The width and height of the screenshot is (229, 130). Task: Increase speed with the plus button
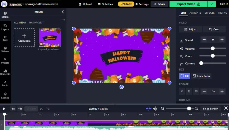click(x=222, y=40)
